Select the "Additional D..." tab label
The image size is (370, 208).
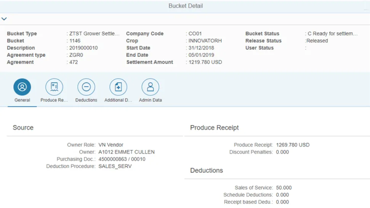click(x=118, y=100)
